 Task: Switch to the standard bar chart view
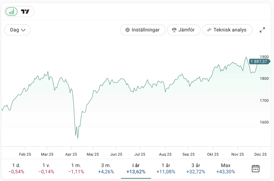(12, 11)
